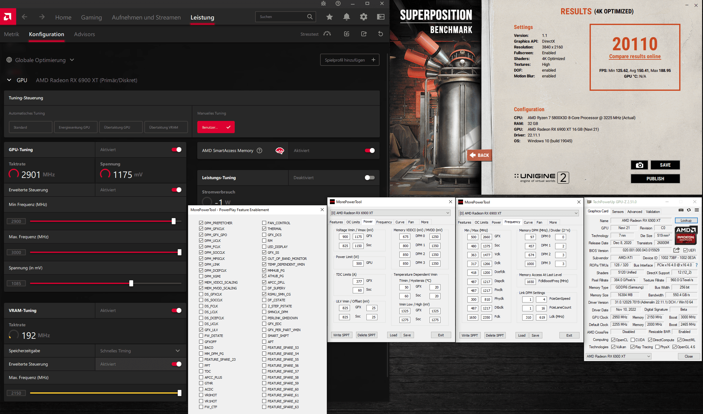Screen dimensions: 703x414
Task: Open AMD Software settings gear
Action: pos(363,17)
